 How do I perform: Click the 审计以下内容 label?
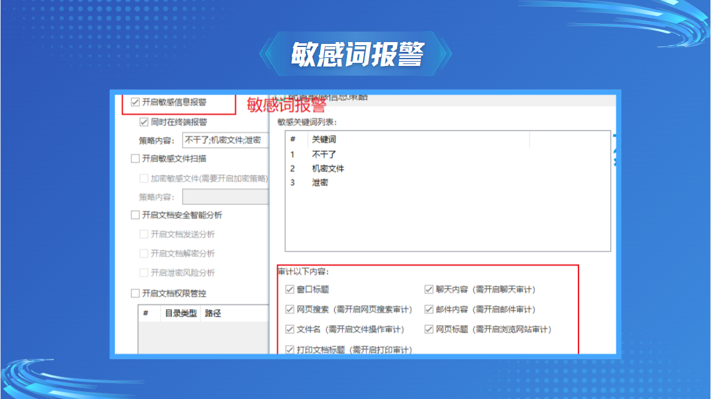pos(303,271)
